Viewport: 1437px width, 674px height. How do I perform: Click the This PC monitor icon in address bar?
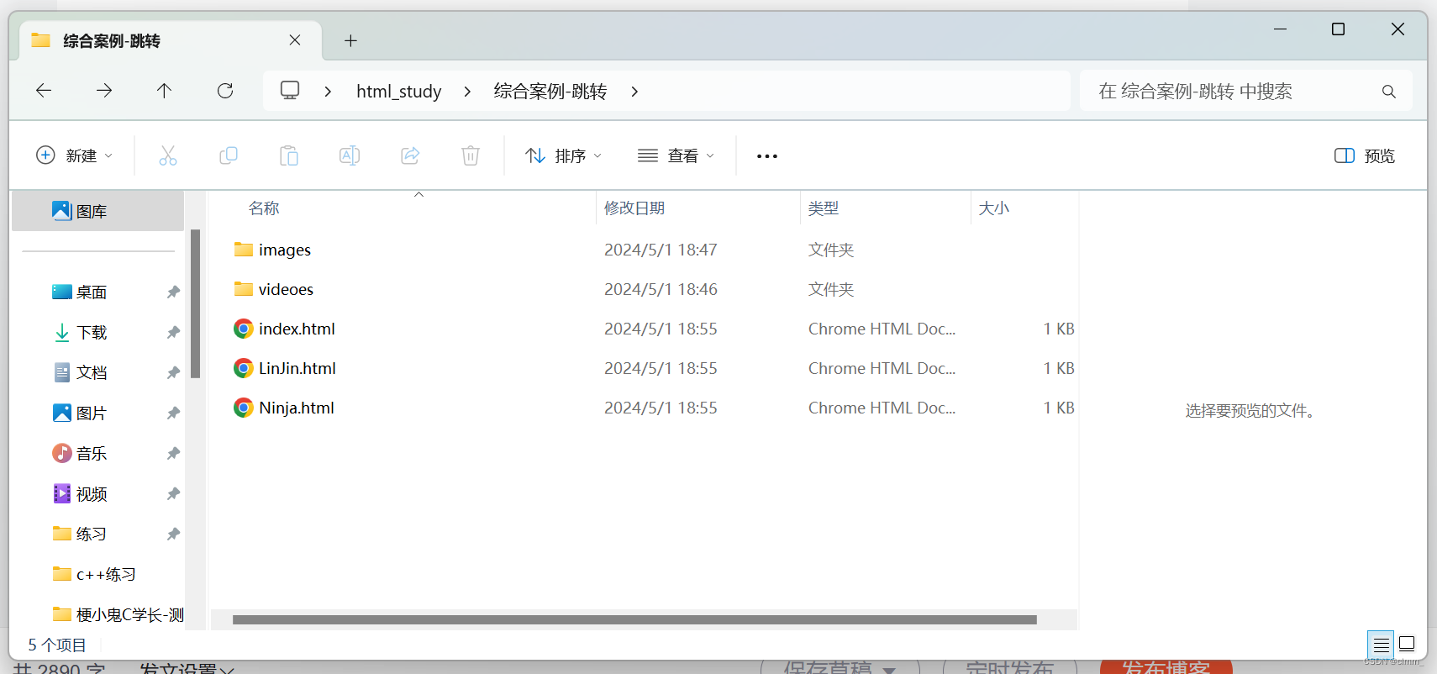click(x=290, y=91)
